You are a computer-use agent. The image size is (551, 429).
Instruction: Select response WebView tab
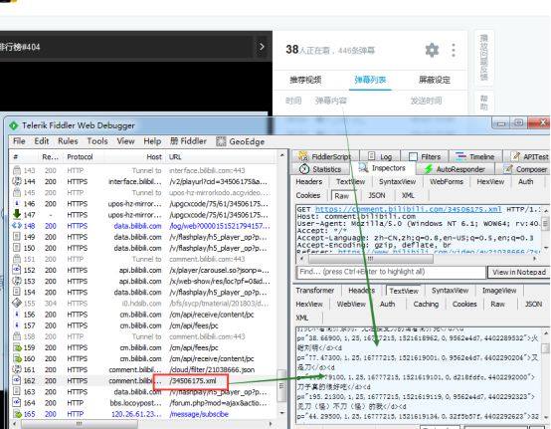[351, 305]
